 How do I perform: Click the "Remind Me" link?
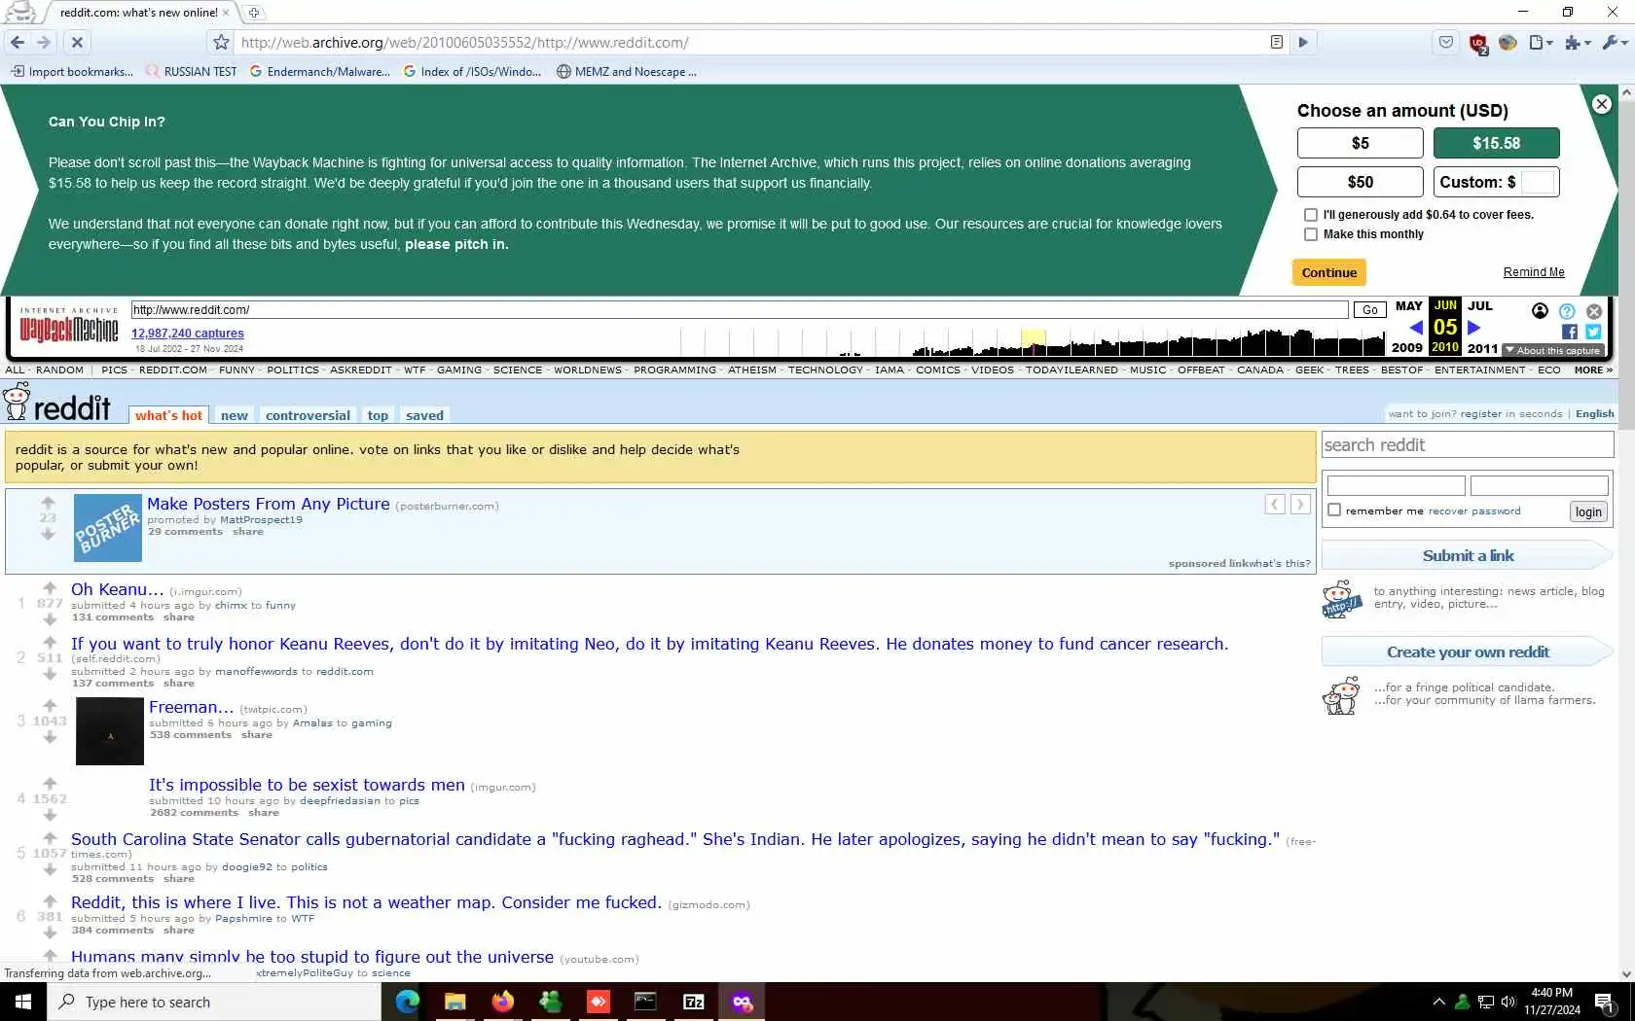[x=1534, y=272]
